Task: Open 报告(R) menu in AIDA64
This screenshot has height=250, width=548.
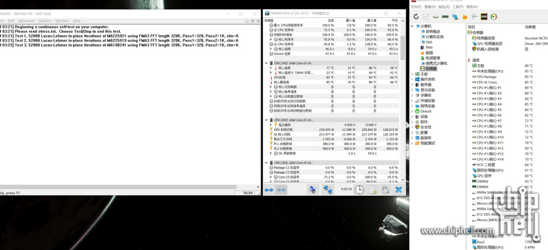Action: pos(444,7)
